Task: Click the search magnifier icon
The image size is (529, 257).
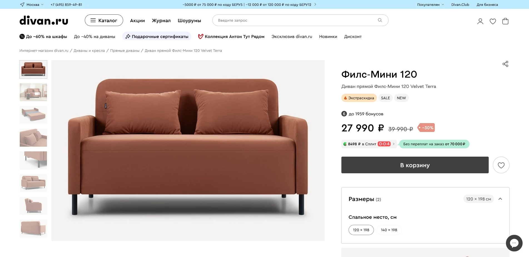Action: click(380, 20)
